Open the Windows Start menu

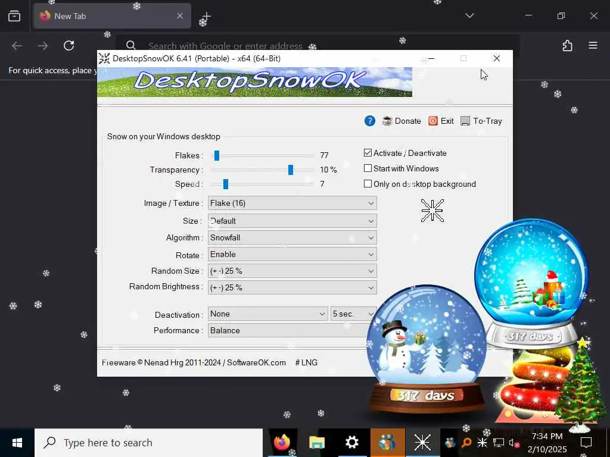(x=17, y=443)
